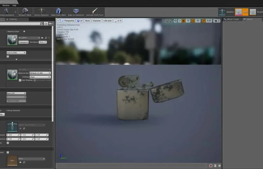This screenshot has height=169, width=263.
Task: Click the Reimport Mesh toolbar icon
Action: pos(25,12)
